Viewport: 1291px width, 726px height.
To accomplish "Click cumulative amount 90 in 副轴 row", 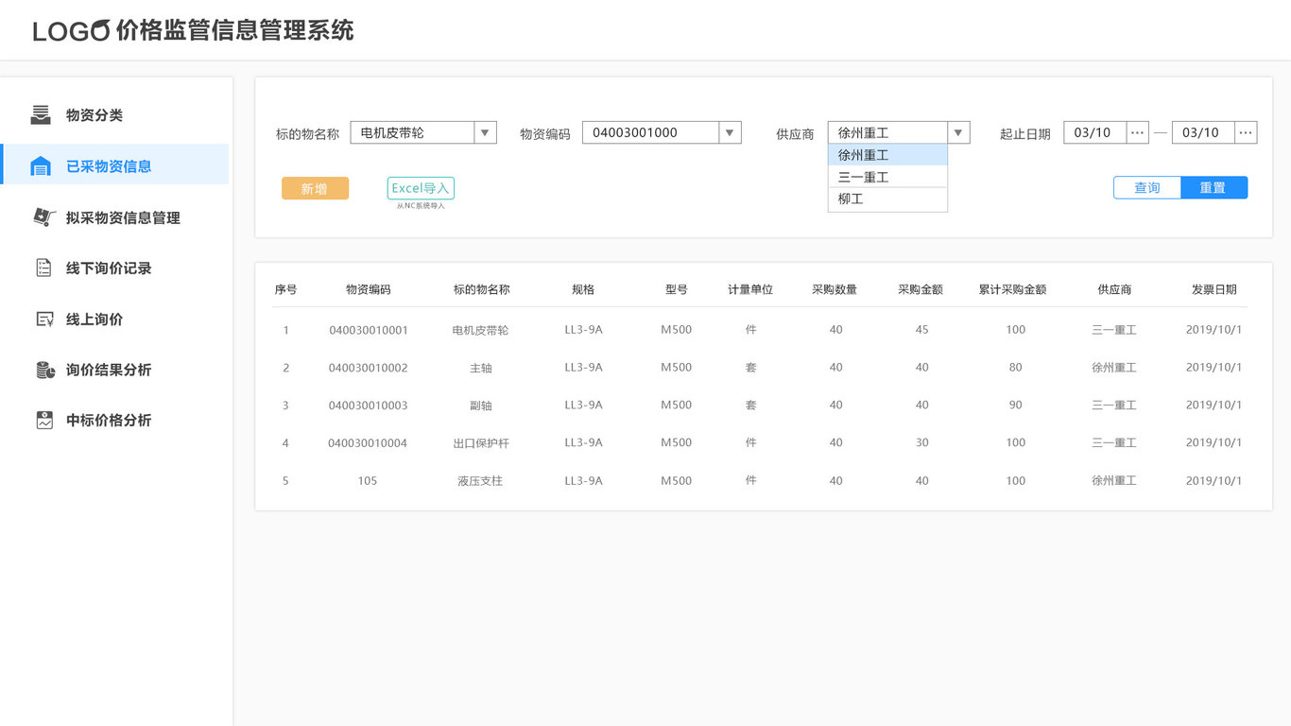I will pos(1015,406).
